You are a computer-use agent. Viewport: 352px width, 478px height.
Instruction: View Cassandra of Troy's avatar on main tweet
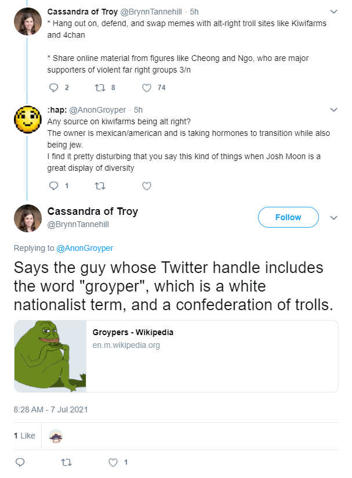point(27,218)
